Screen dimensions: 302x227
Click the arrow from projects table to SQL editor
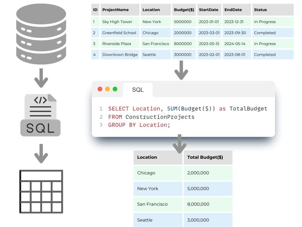tap(181, 70)
